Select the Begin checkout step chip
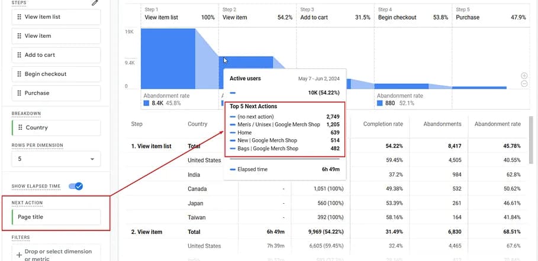Image resolution: width=538 pixels, height=261 pixels. pos(56,74)
